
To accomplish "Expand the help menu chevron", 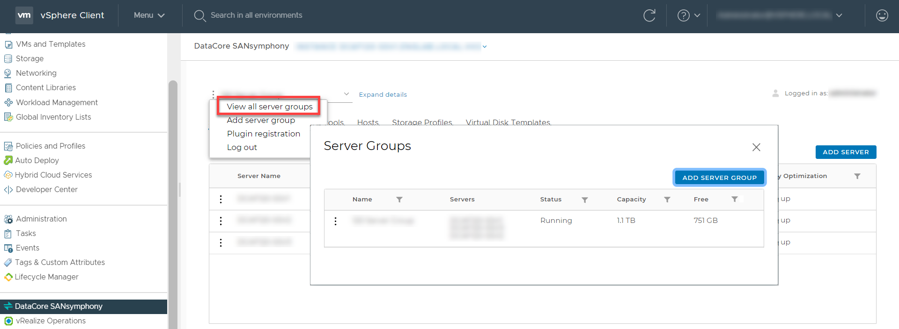I will 697,15.
